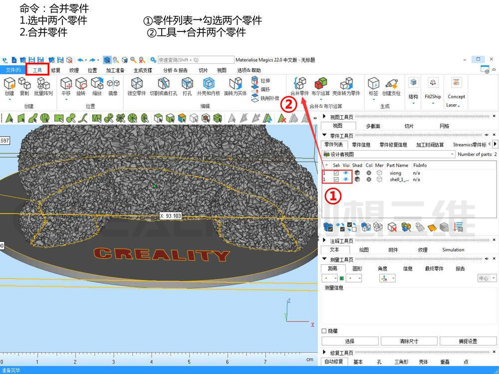499x374 pixels.
Task: Open the 文件(F) menu
Action: 13,70
